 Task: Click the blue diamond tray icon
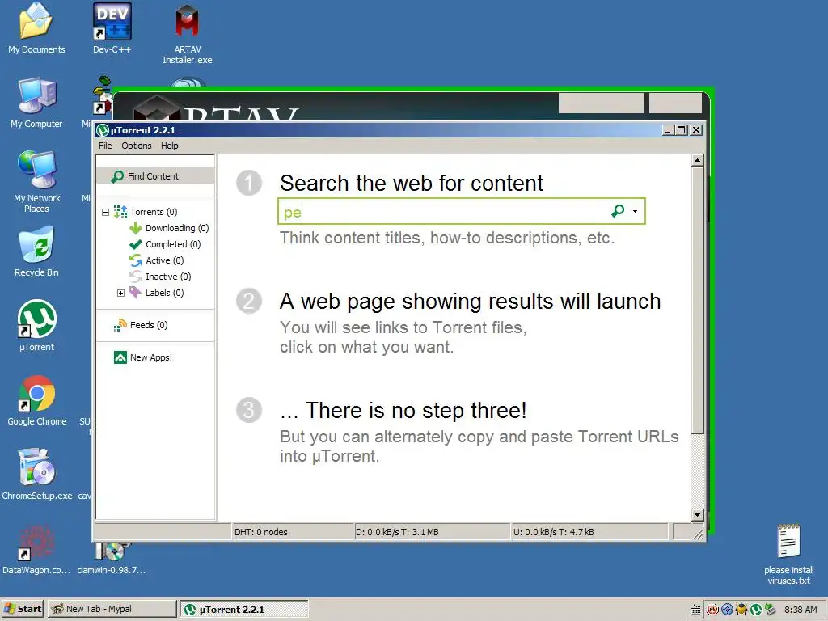pyautogui.click(x=727, y=610)
